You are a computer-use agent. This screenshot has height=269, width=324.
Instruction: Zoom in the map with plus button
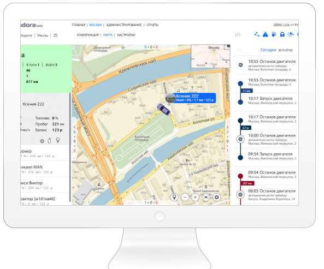(195, 197)
